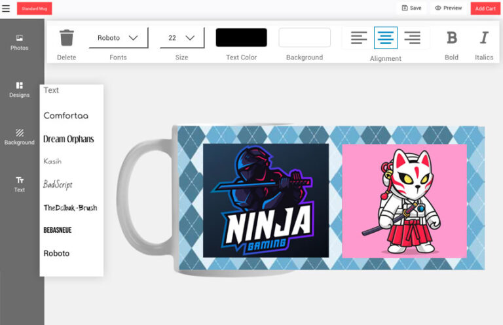Image resolution: width=503 pixels, height=325 pixels.
Task: Click the trash can Delete icon
Action: 66,38
